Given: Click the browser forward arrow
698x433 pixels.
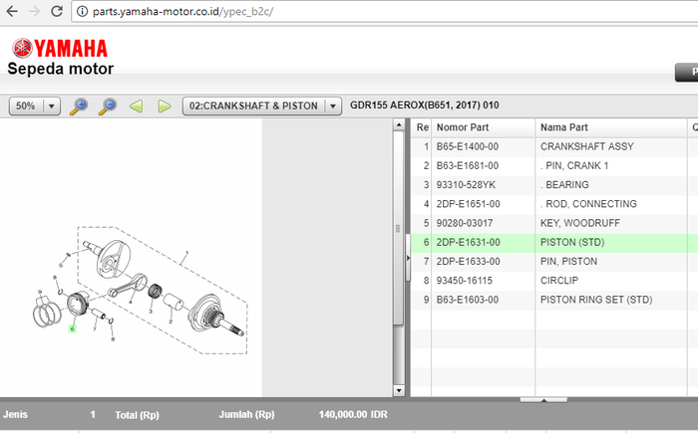Looking at the screenshot, I should [x=35, y=12].
